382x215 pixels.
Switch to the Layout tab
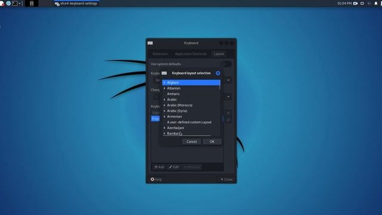218,54
